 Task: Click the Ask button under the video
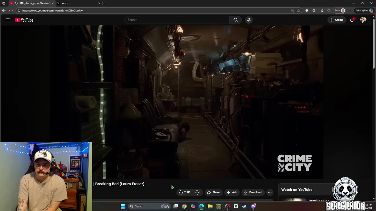click(232, 192)
